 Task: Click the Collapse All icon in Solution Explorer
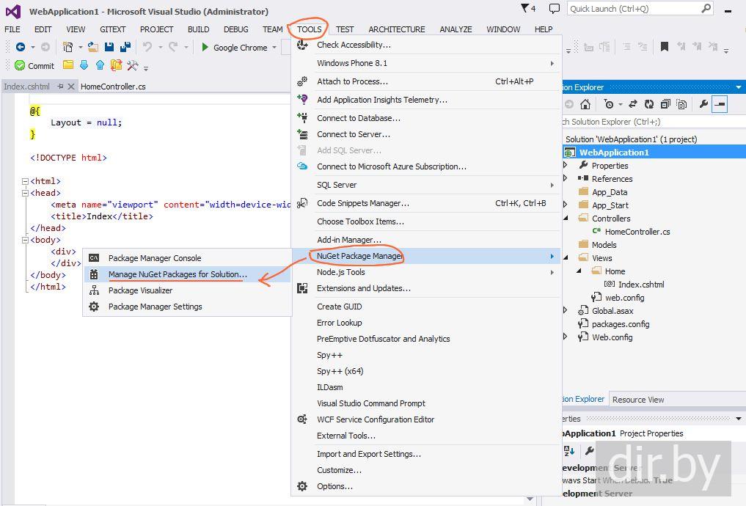point(665,104)
